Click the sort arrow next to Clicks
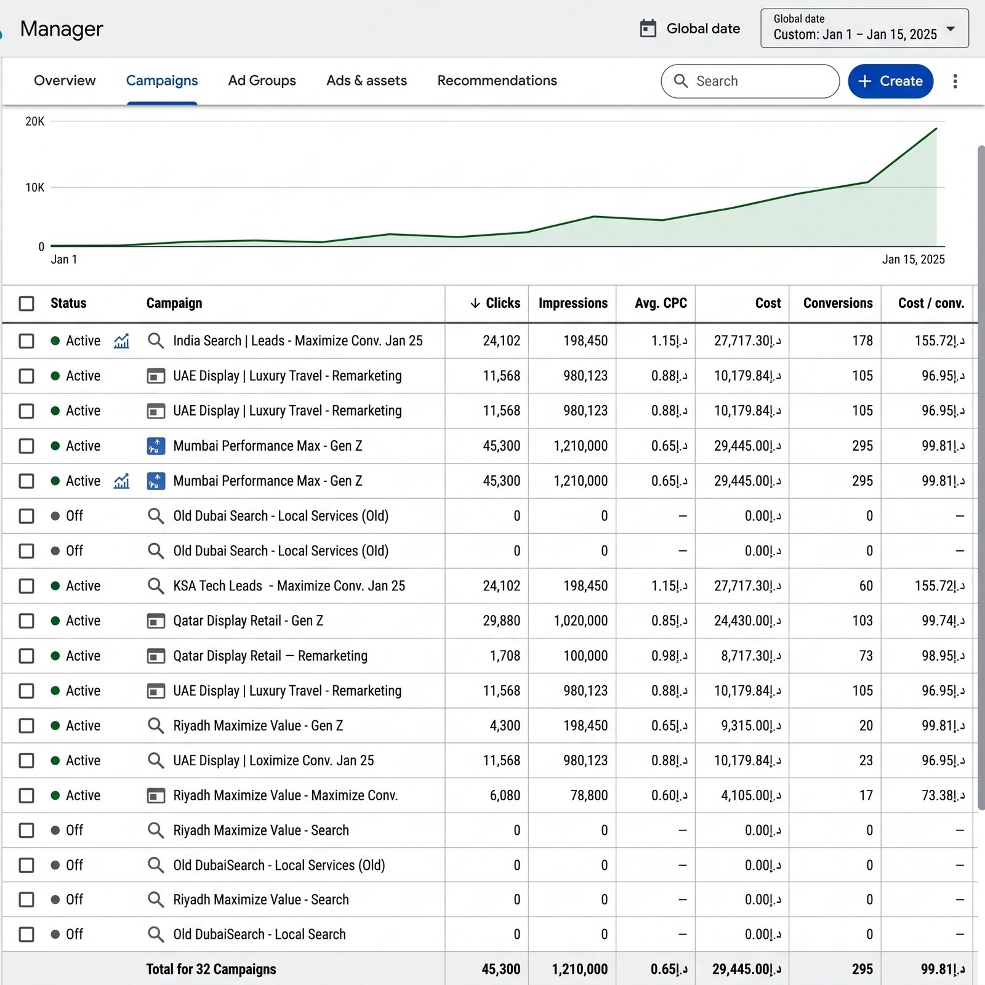The width and height of the screenshot is (985, 985). (475, 303)
